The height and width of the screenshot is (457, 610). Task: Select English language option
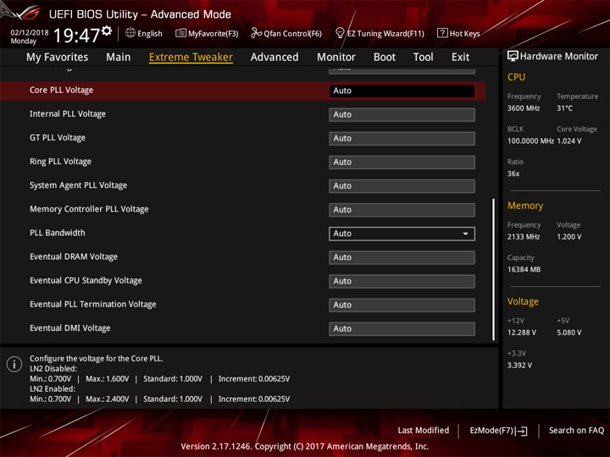(150, 33)
